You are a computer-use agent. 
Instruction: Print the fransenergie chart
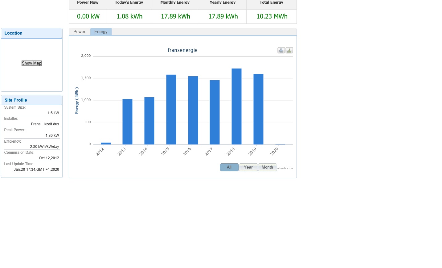click(x=281, y=50)
